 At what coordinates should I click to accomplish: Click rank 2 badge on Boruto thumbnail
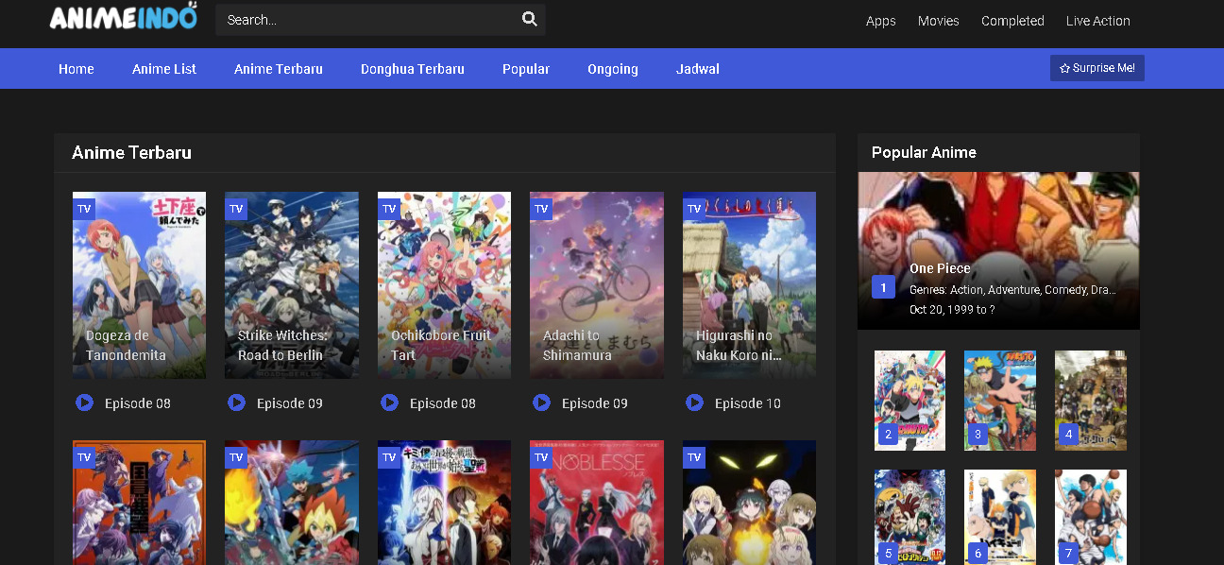point(887,435)
